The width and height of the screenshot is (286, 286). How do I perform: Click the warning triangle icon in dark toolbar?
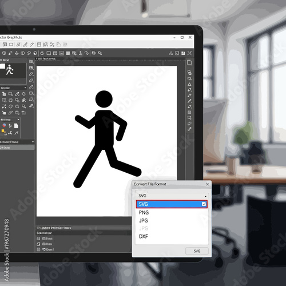tap(171, 53)
